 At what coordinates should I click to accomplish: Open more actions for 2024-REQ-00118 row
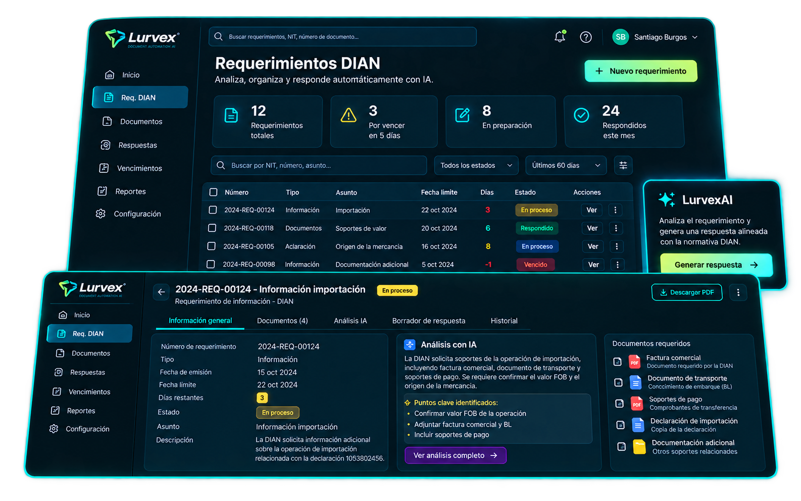tap(616, 228)
